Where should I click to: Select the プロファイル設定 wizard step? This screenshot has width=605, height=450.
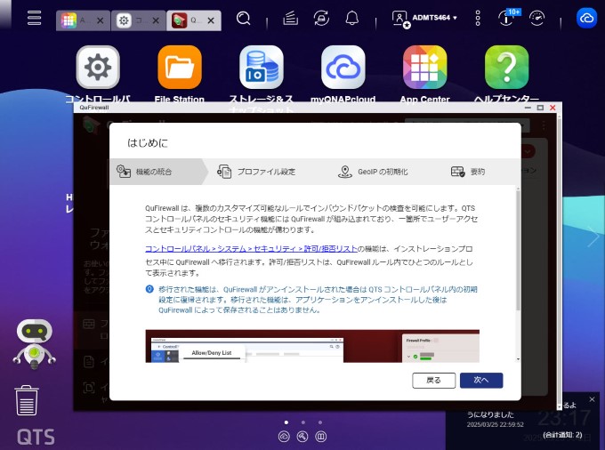256,172
